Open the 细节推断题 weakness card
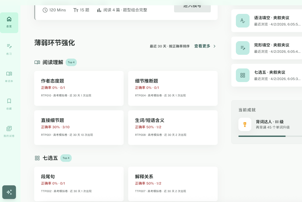302x202 pixels. click(173, 88)
